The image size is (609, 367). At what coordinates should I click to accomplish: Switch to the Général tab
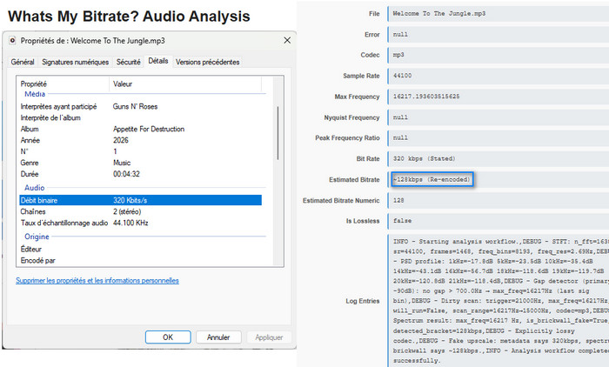pyautogui.click(x=23, y=62)
